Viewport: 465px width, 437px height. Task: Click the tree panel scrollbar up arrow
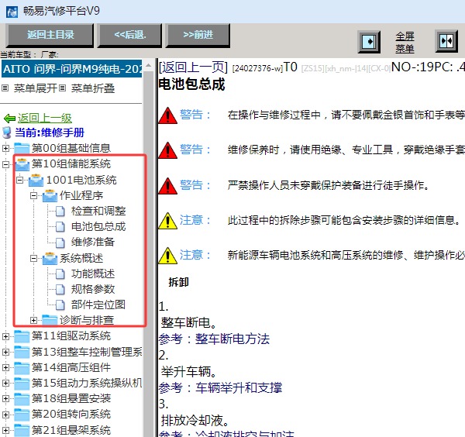click(x=148, y=65)
